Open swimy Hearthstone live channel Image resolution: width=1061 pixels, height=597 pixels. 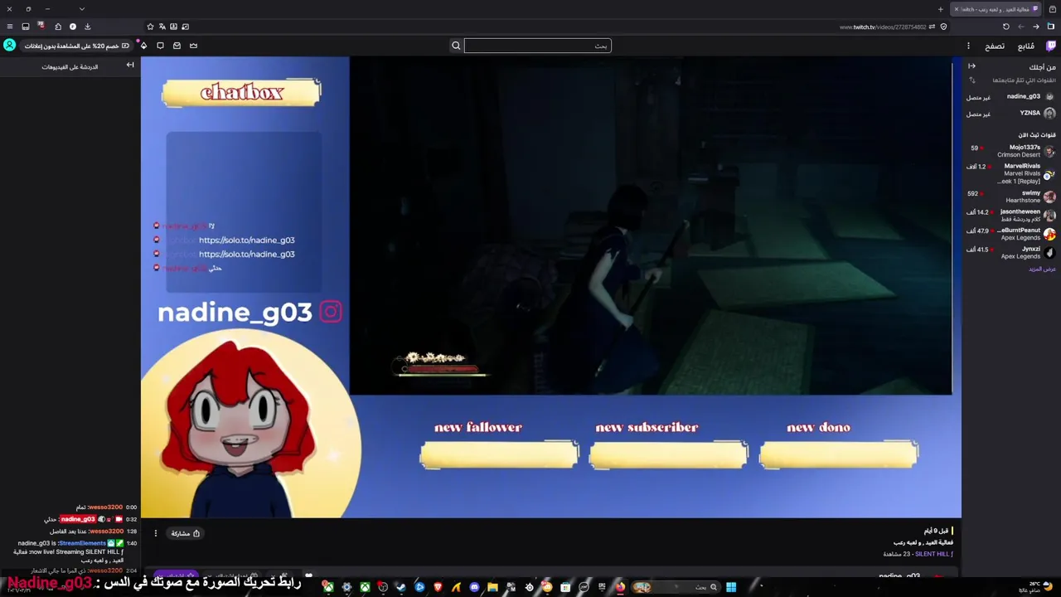pos(1010,197)
